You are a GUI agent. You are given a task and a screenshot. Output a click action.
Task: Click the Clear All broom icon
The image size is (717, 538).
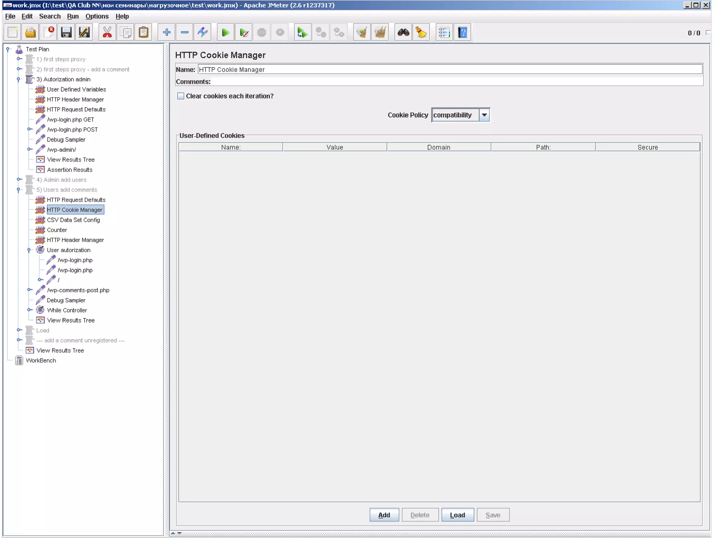[x=380, y=33]
